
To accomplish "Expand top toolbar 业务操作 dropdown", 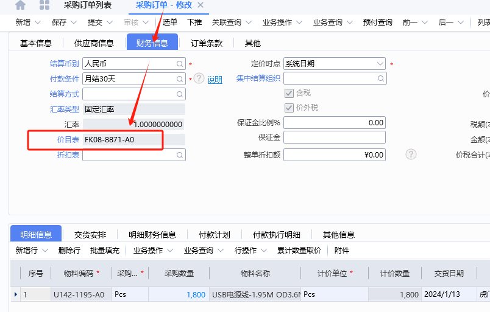I will [x=299, y=23].
